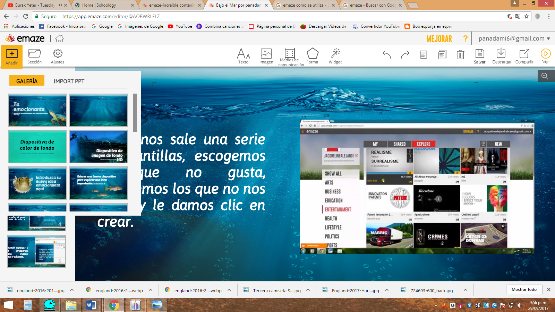Screen dimensions: 555x312
Task: Click Descargar download icon
Action: click(x=502, y=56)
